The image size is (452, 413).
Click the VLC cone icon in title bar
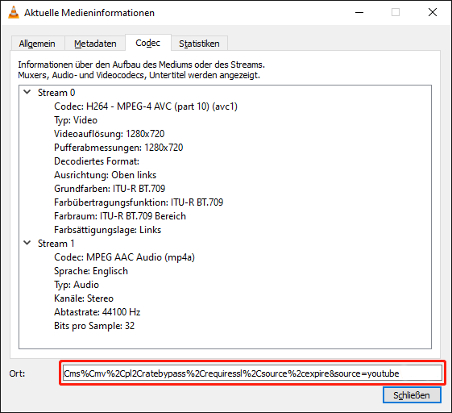coord(13,12)
